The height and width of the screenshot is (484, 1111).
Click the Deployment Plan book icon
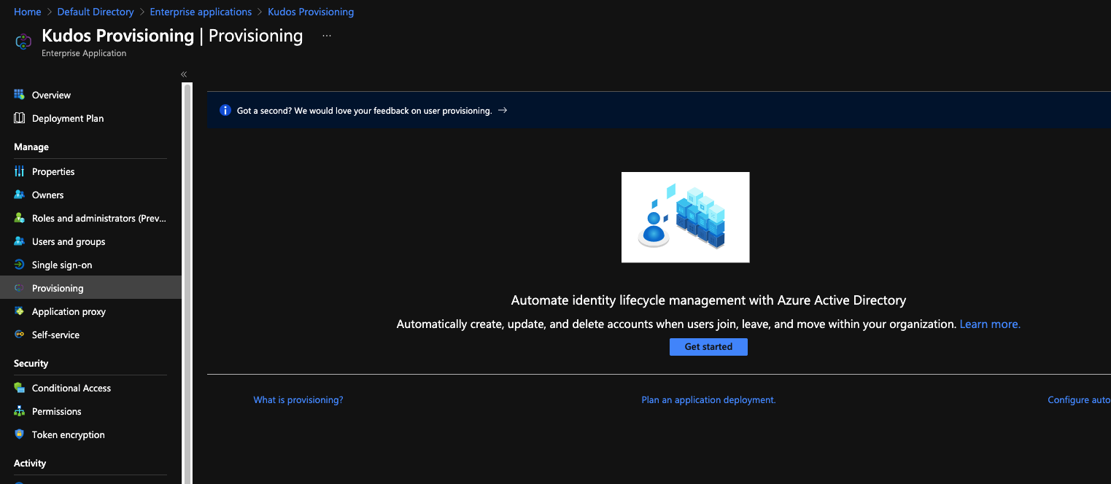19,118
